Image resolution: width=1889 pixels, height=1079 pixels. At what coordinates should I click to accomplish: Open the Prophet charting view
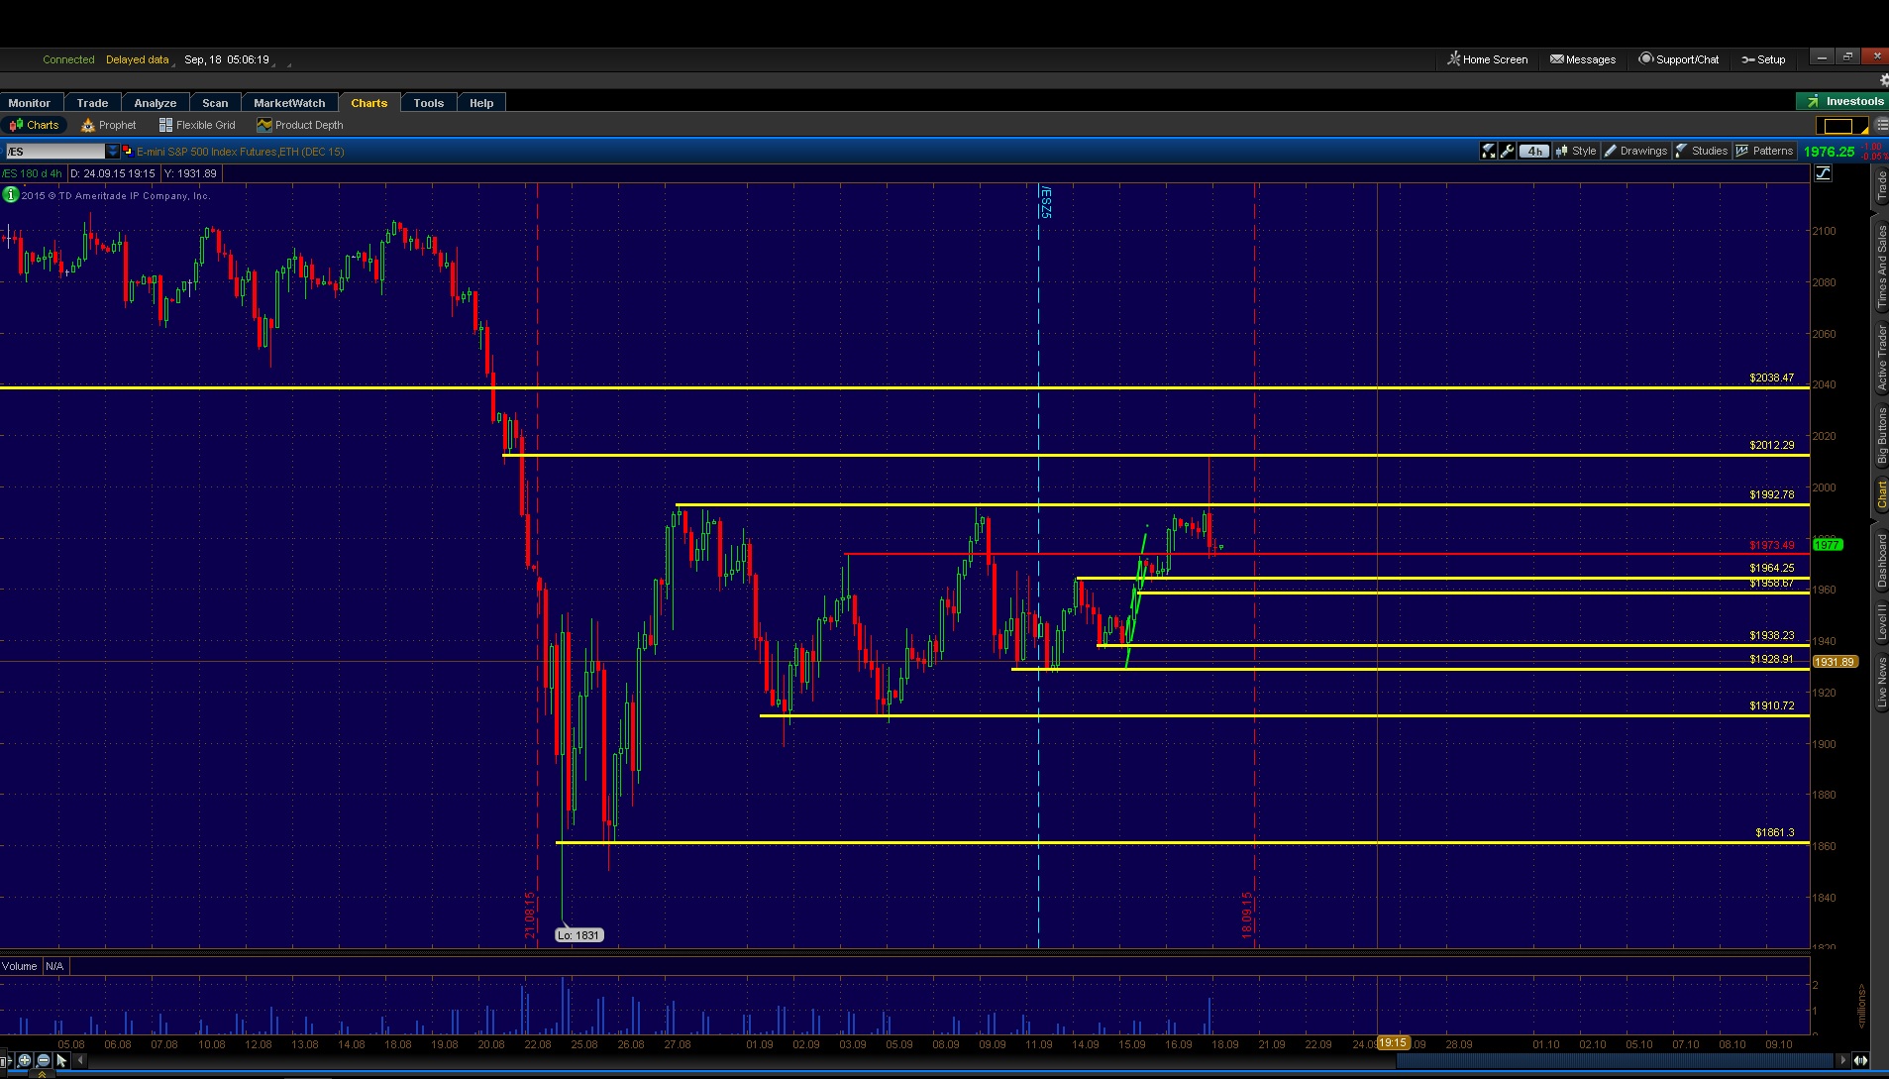[x=109, y=125]
